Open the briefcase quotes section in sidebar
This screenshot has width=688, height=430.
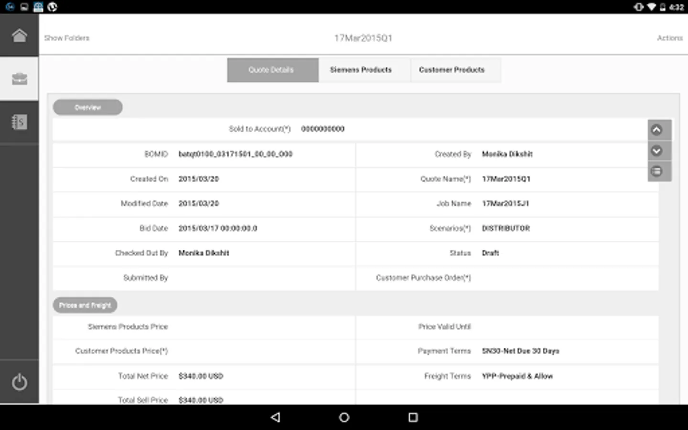click(19, 79)
